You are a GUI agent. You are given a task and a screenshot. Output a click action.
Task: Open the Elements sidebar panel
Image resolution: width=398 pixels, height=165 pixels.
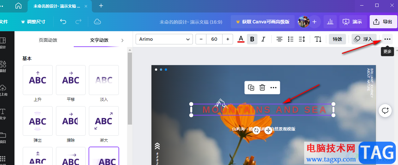(3, 66)
